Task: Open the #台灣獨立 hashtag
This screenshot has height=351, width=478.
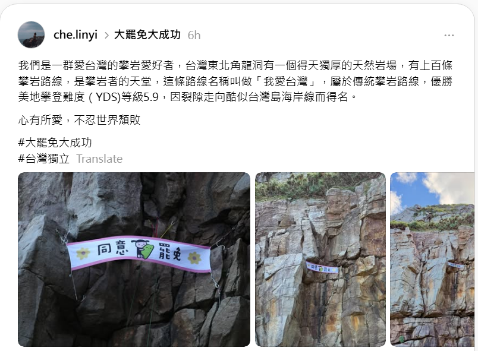Action: pos(44,159)
